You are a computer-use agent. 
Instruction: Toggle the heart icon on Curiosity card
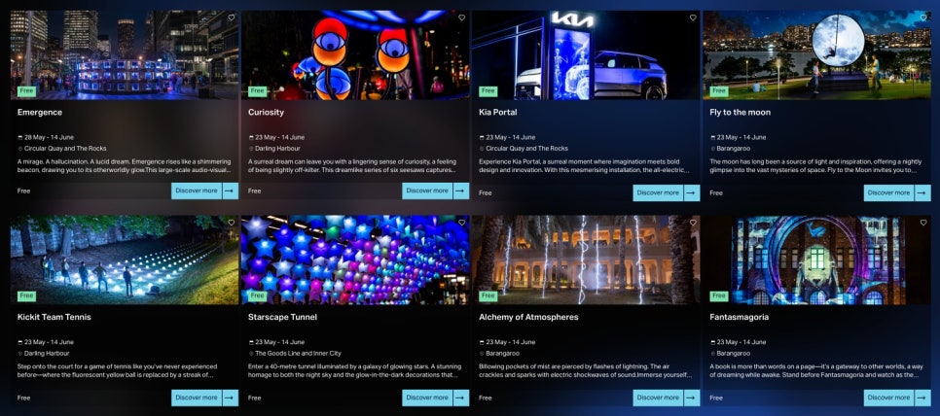point(461,17)
